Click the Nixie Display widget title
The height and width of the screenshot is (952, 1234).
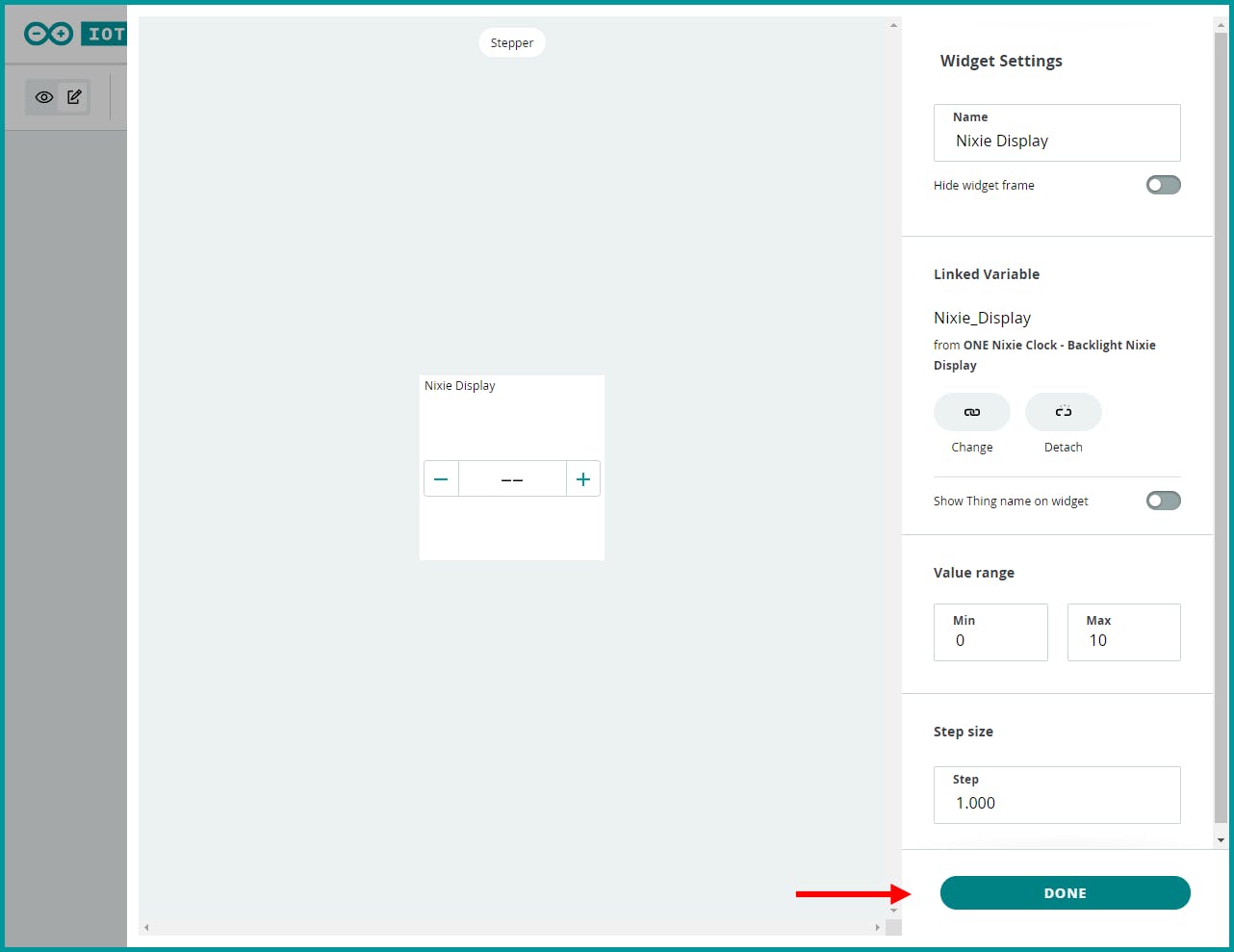point(460,385)
